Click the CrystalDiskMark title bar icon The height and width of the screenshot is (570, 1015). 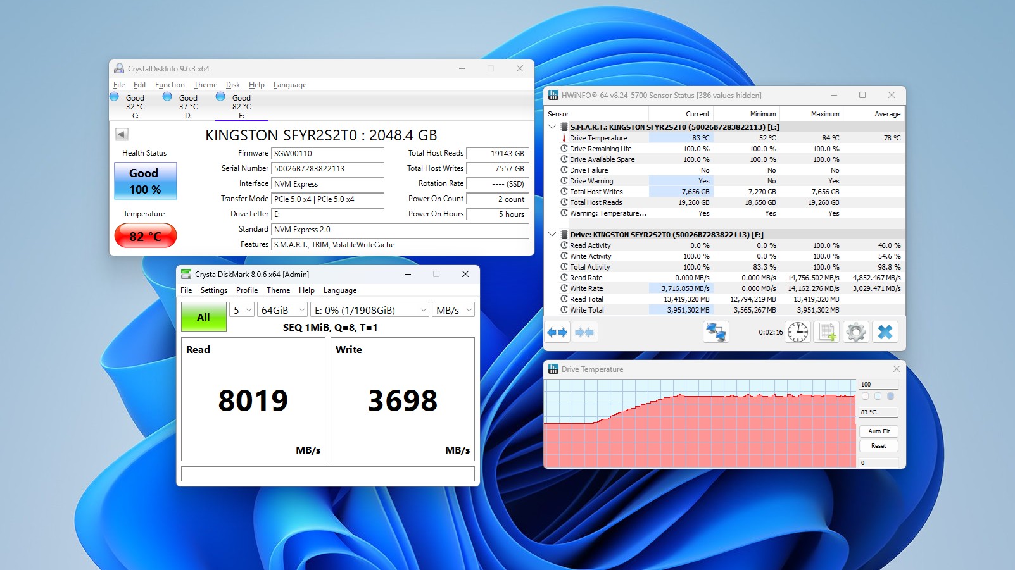click(x=186, y=274)
